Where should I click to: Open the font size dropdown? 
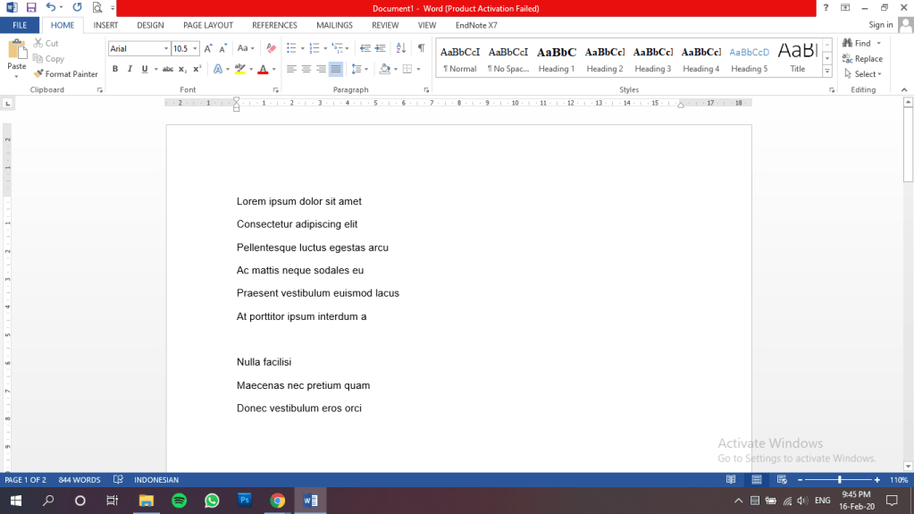coord(196,48)
